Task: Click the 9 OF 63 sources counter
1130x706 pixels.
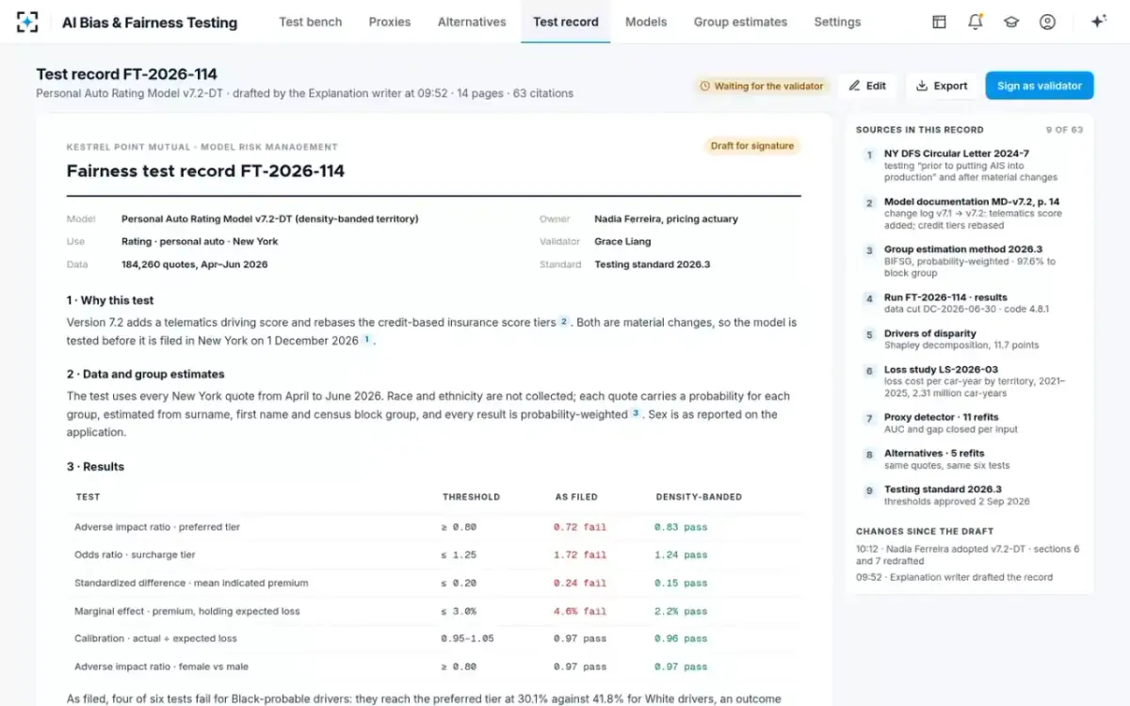Action: [1064, 130]
